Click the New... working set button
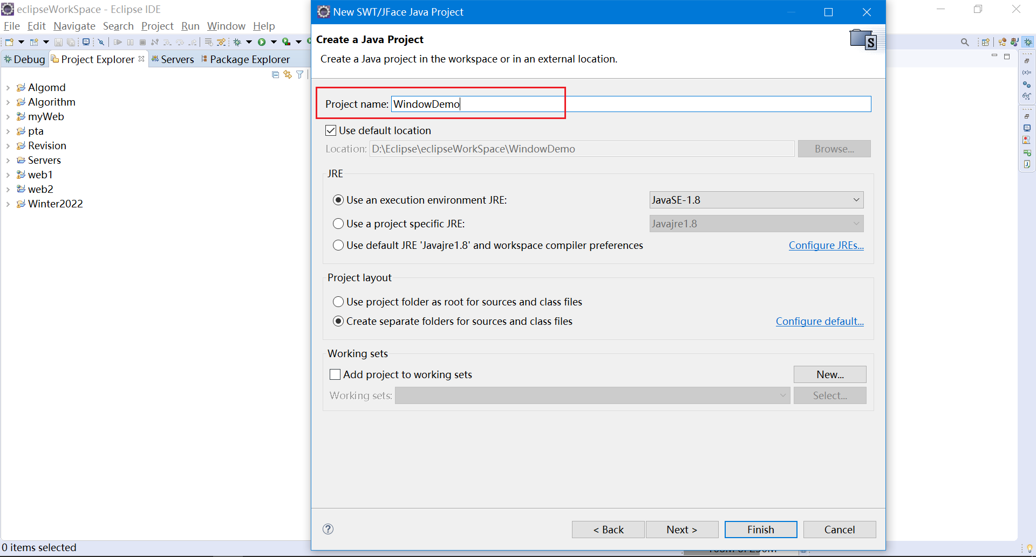 pos(830,374)
